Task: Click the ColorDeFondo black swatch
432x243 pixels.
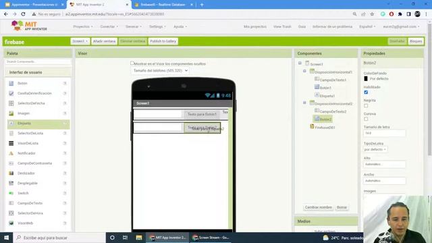Action: pos(366,79)
